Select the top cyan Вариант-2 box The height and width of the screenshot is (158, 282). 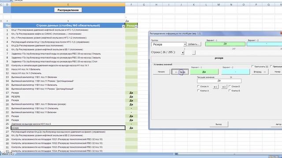tap(264, 44)
